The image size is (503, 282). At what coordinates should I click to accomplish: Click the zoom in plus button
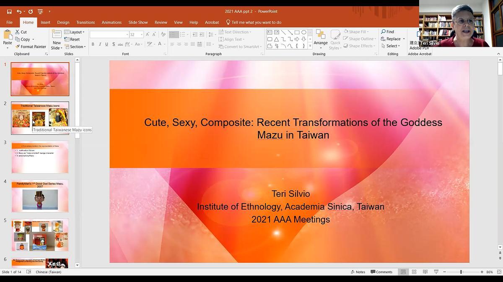pyautogui.click(x=482, y=272)
